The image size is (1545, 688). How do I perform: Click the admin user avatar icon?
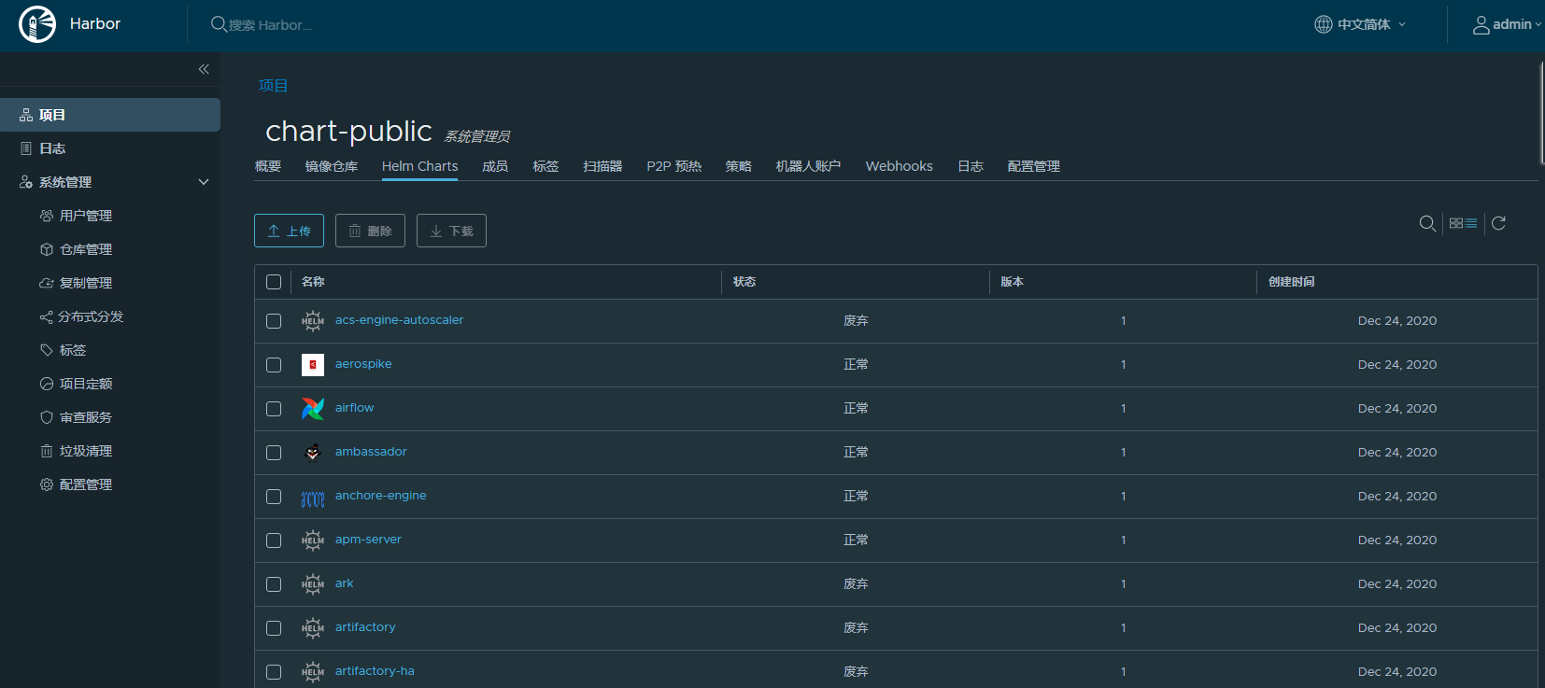pos(1481,25)
